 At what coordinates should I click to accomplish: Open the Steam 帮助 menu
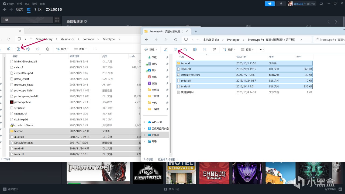[x=42, y=4]
